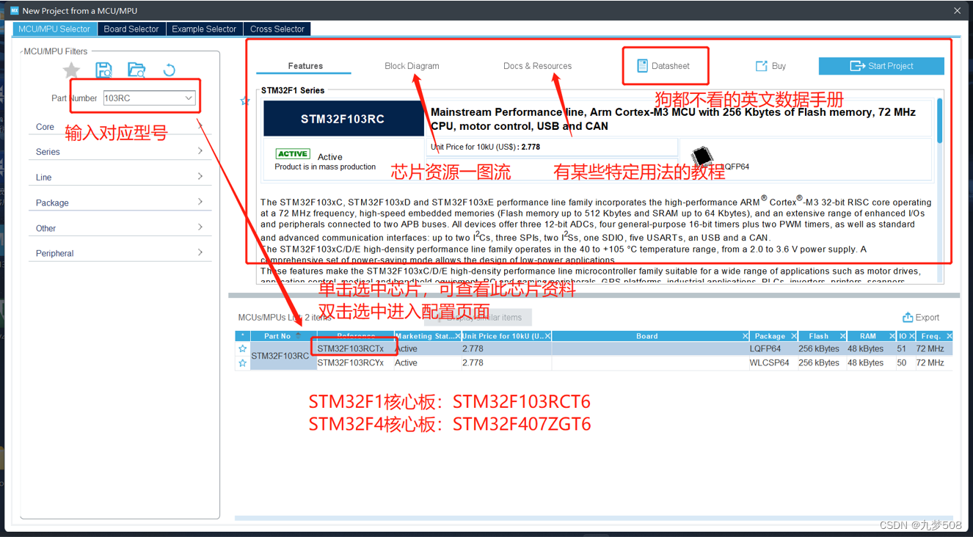Image resolution: width=973 pixels, height=537 pixels.
Task: Click the window title bar app icon
Action: click(x=14, y=10)
